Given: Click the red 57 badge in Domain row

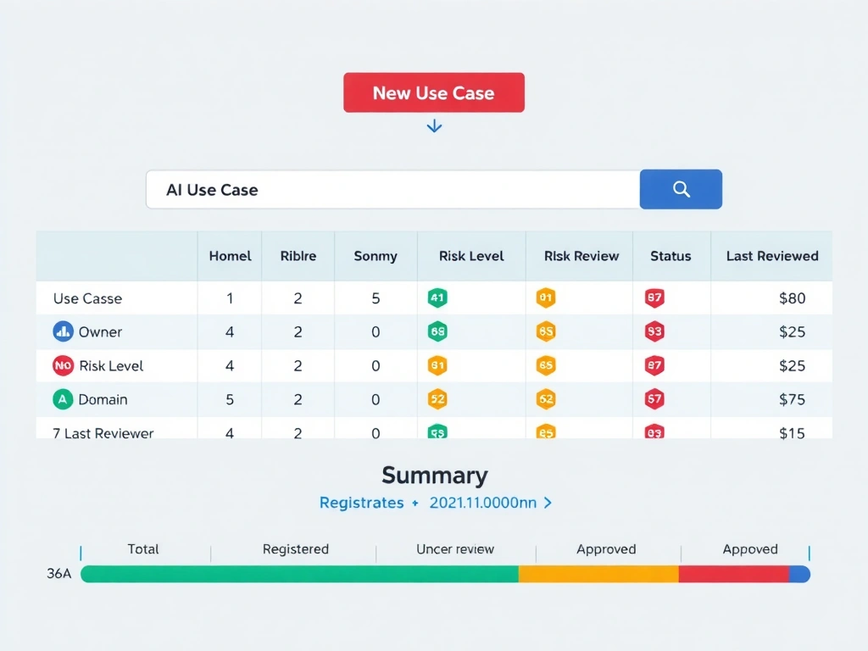Looking at the screenshot, I should 654,399.
